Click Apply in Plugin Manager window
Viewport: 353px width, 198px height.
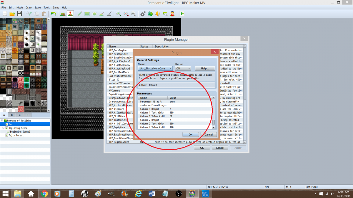(x=238, y=148)
